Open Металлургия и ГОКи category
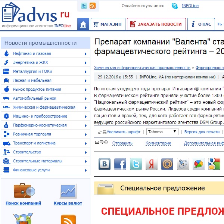The height and width of the screenshot is (224, 224). click(x=32, y=71)
